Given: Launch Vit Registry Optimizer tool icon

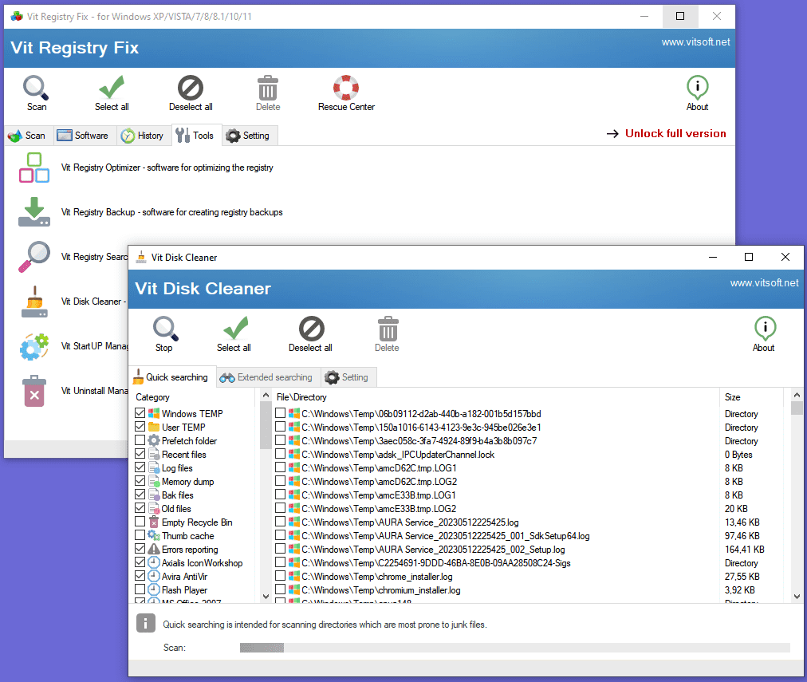Looking at the screenshot, I should [x=34, y=168].
